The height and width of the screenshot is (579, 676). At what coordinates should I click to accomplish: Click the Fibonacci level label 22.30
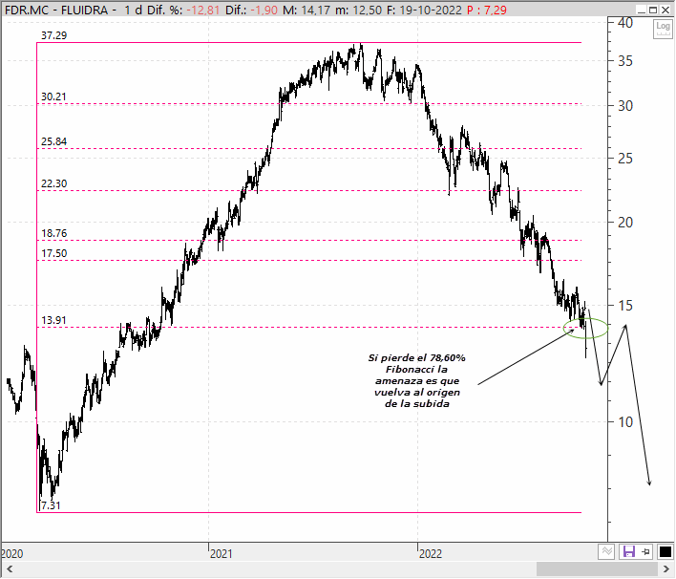coord(53,183)
